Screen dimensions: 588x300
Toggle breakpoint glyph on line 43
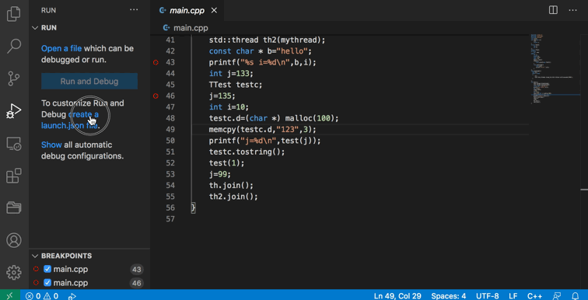tap(156, 62)
